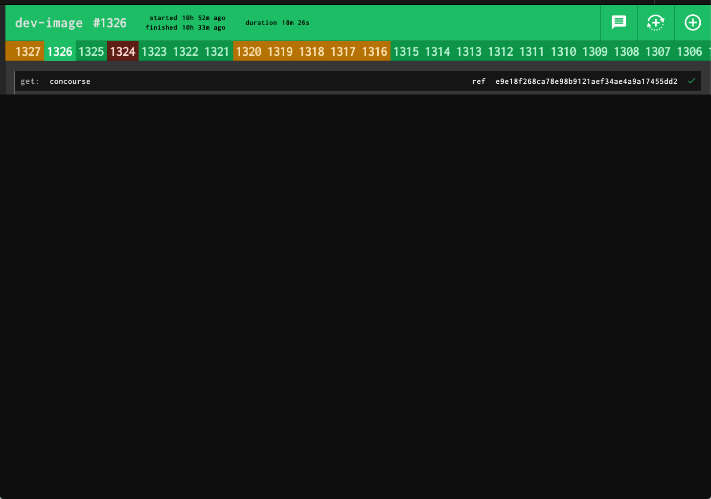This screenshot has width=711, height=499.
Task: Open build 1307 tab
Action: [x=658, y=51]
